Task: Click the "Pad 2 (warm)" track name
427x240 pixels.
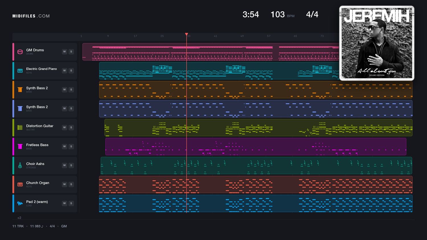Action: 37,202
